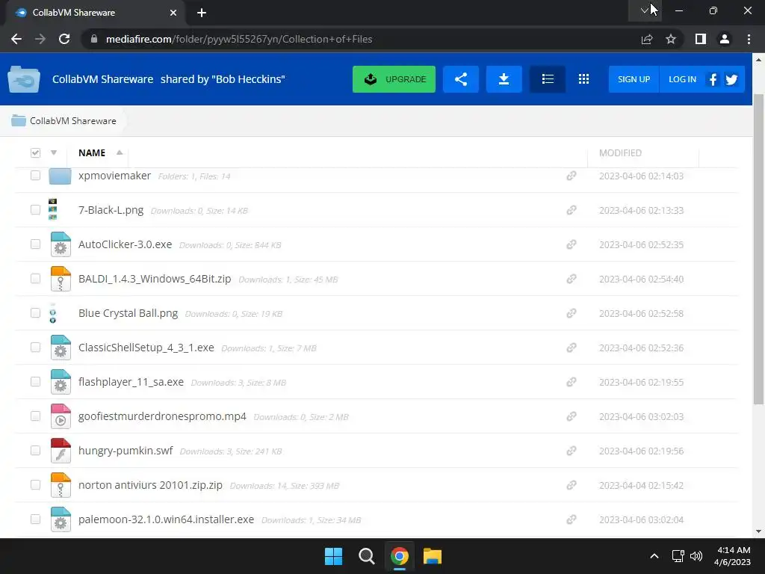
Task: Click the MediaFire folder logo in header
Action: click(24, 79)
